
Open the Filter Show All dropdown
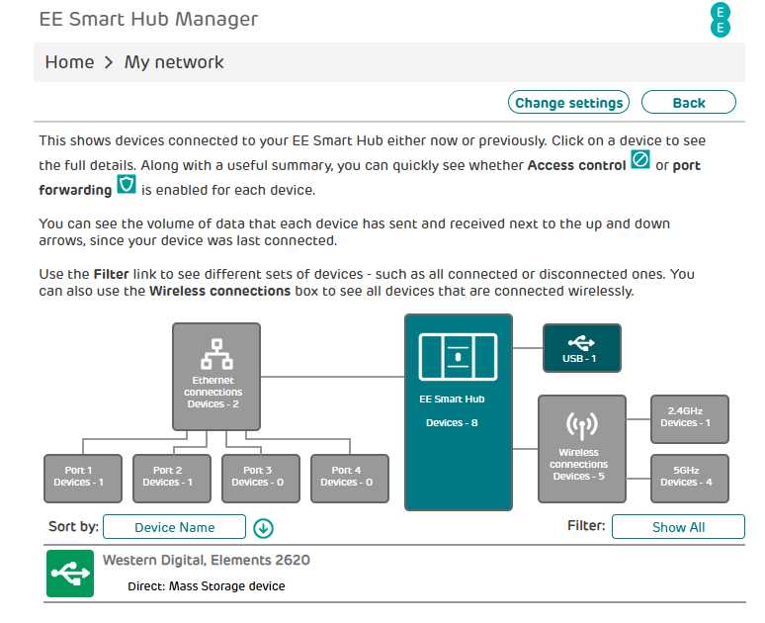point(678,527)
